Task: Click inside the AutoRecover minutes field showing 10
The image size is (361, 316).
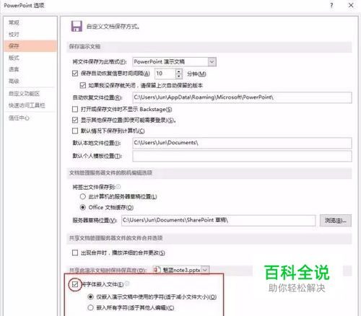Action: click(x=165, y=74)
